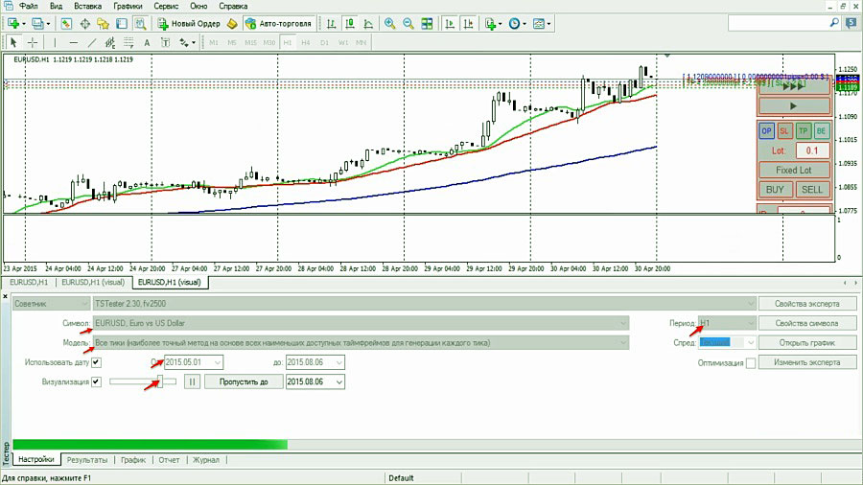
Task: Switch to the Результаты tab
Action: 86,460
